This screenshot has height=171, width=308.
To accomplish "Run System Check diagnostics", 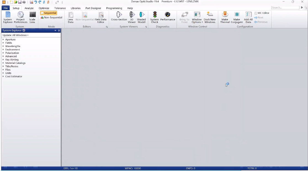I will point(155,17).
